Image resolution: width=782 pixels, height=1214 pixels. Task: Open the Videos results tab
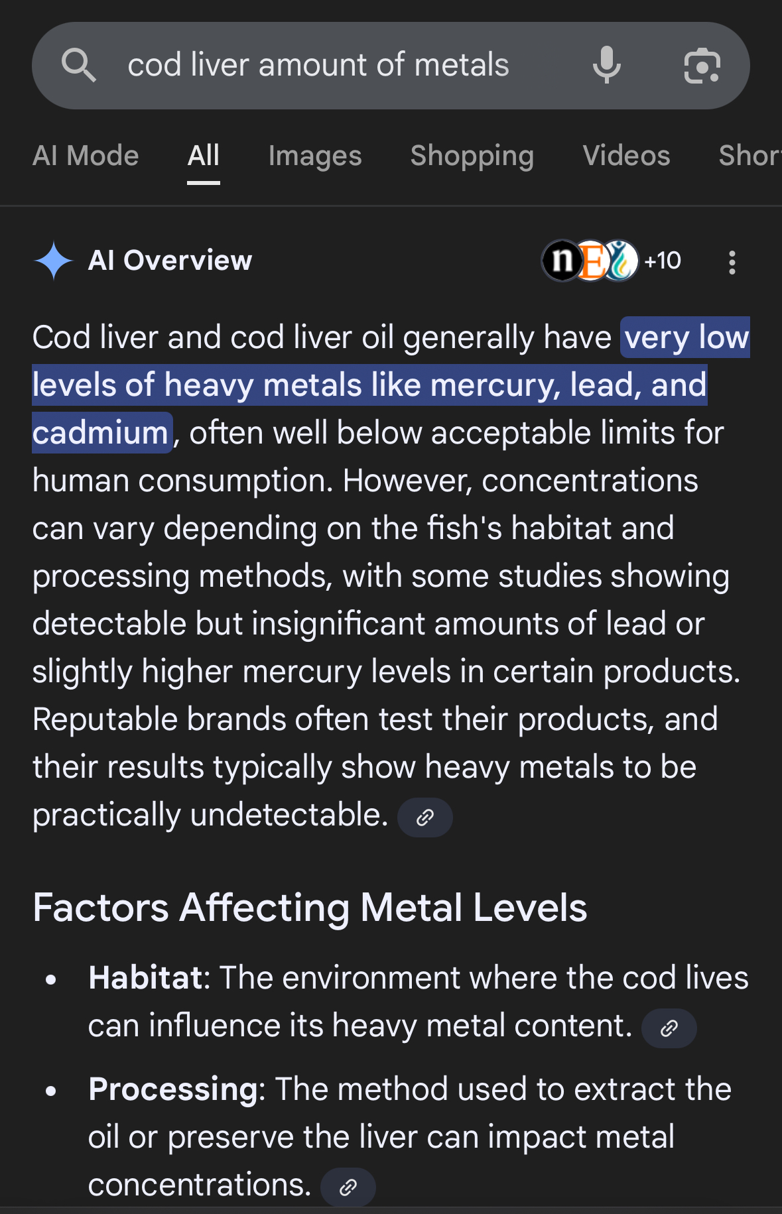(626, 156)
